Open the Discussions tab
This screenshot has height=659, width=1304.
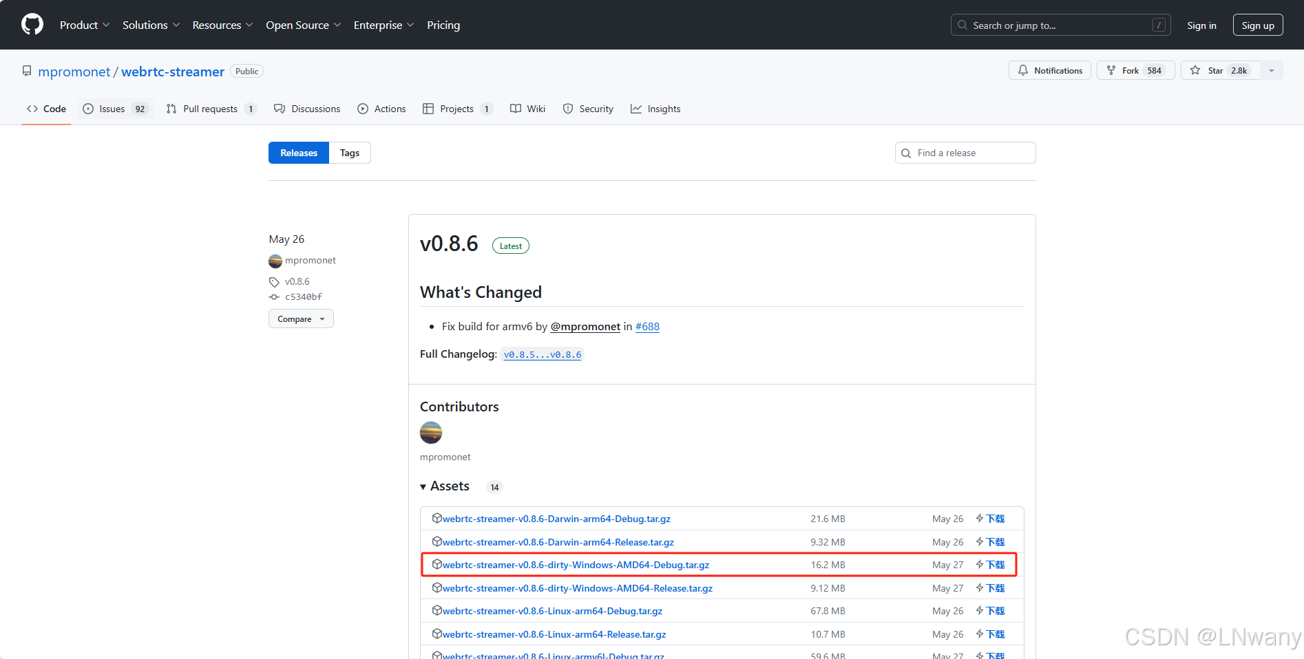pyautogui.click(x=307, y=109)
